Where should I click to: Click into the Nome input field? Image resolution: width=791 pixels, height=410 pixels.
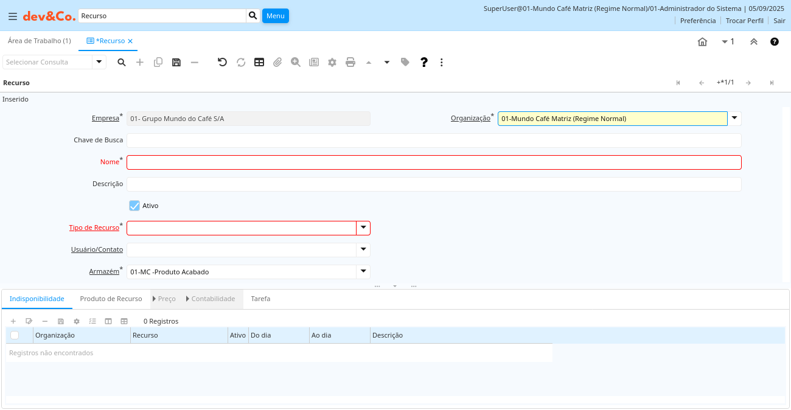point(433,162)
